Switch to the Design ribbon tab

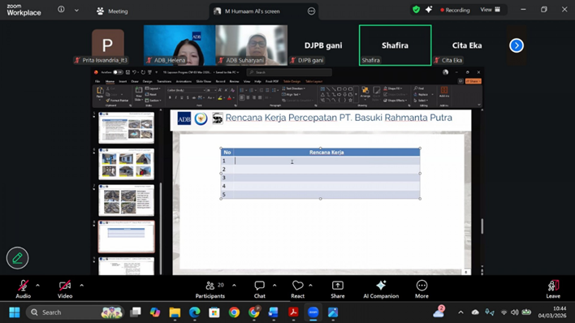click(x=148, y=81)
